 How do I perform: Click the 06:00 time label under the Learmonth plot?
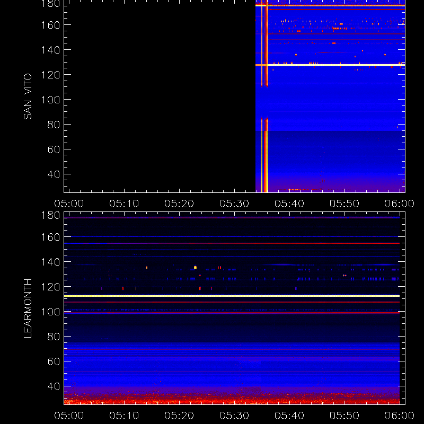point(400,416)
